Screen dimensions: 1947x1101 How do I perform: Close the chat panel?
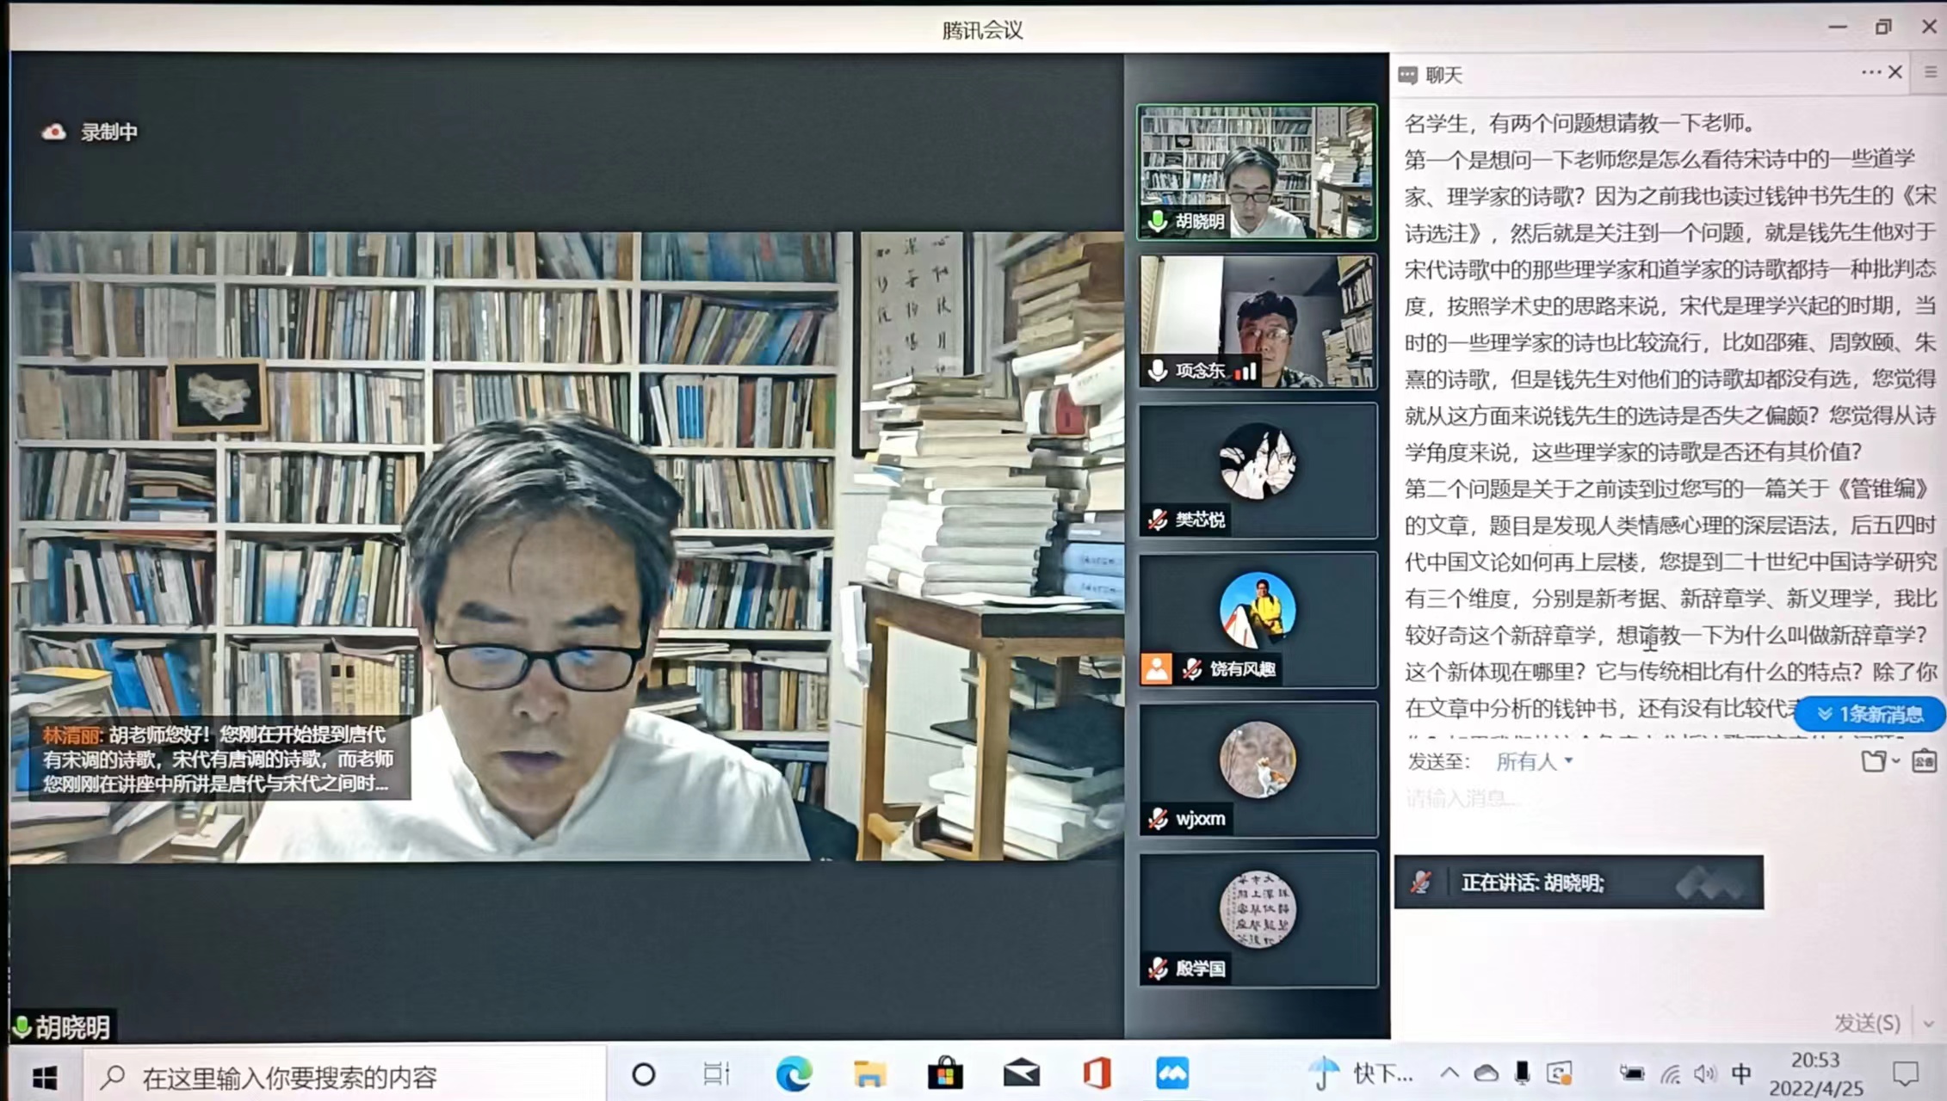(1894, 73)
